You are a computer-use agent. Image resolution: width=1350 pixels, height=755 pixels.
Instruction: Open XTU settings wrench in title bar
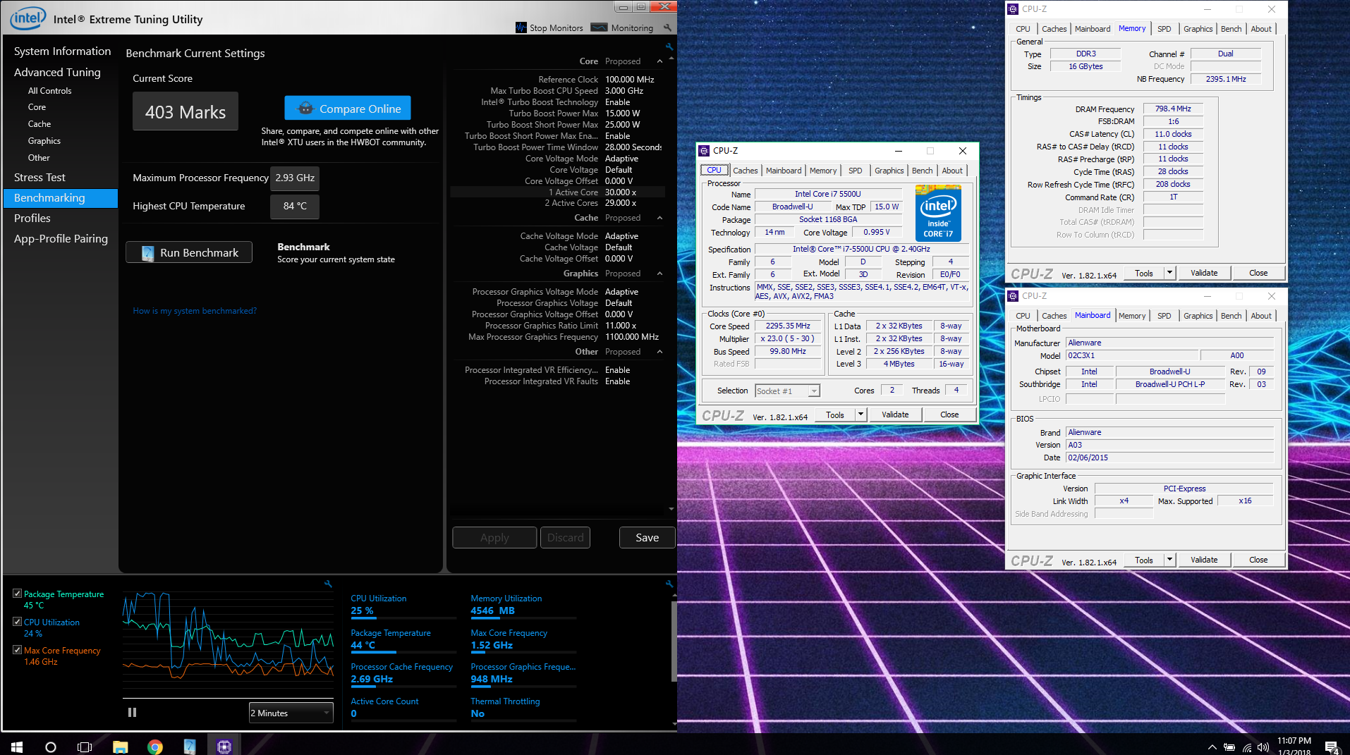[667, 27]
